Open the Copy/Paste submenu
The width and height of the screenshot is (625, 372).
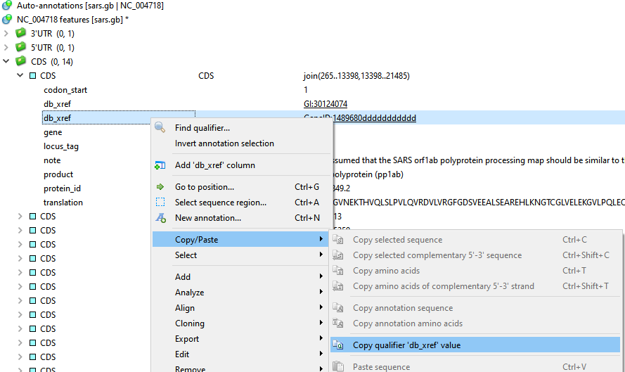240,239
